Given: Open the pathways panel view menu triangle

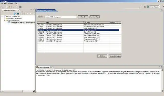Looking at the screenshot, I should pos(33,13).
